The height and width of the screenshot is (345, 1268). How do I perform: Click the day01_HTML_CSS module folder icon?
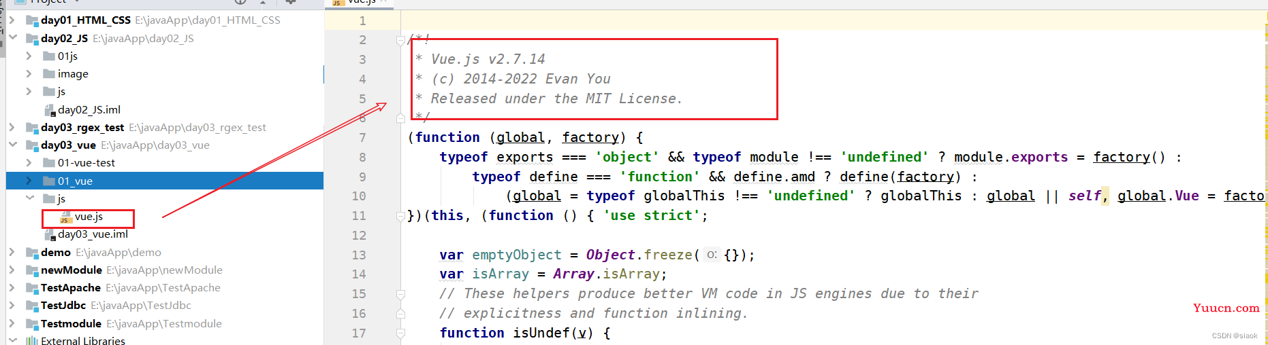[32, 20]
